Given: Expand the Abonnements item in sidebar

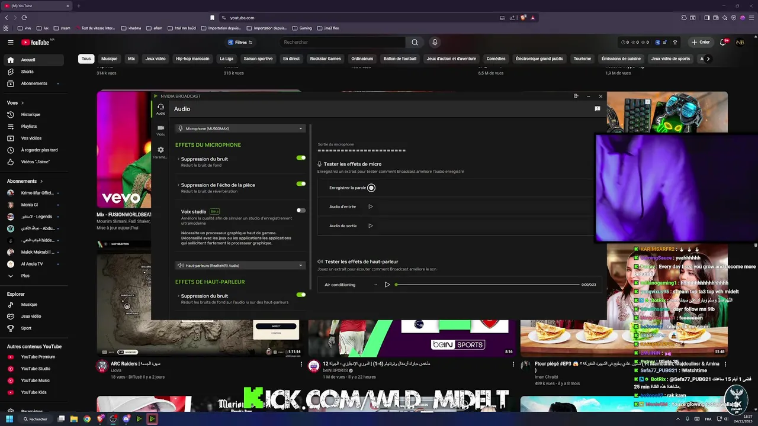Looking at the screenshot, I should (34, 83).
